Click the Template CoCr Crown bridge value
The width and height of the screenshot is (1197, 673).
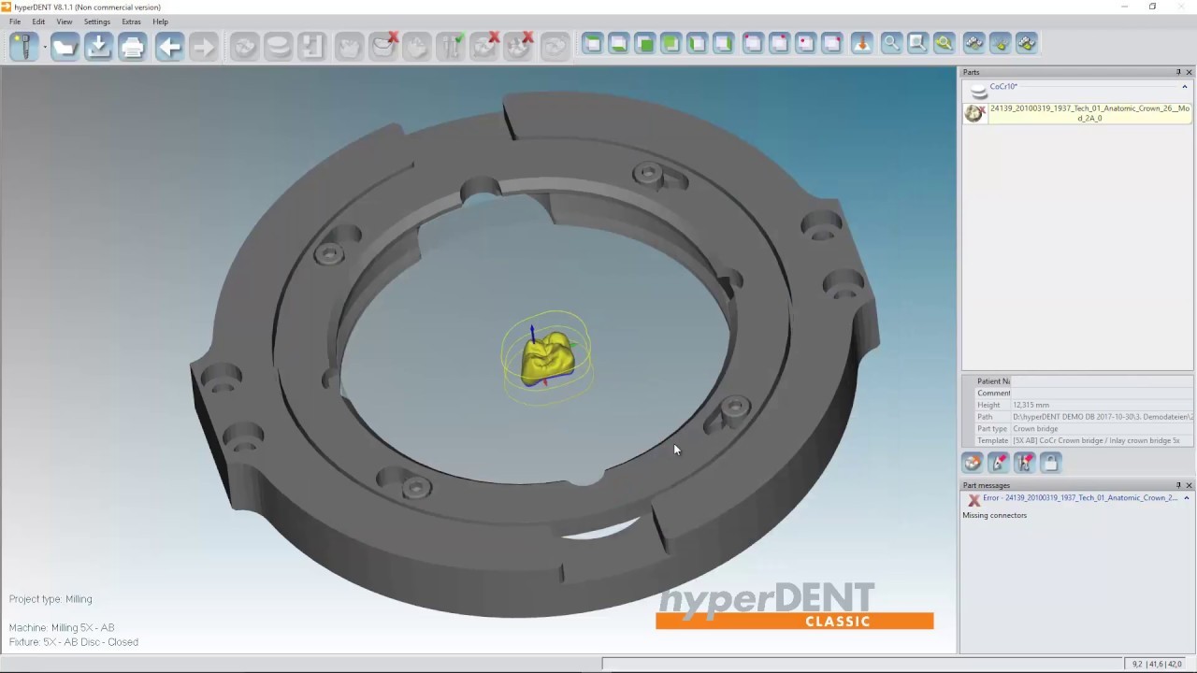click(1096, 440)
